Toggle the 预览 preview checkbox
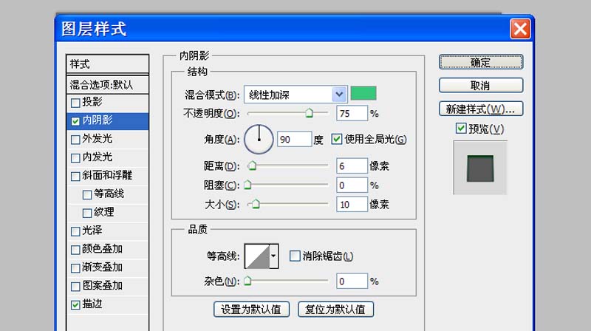Image resolution: width=591 pixels, height=331 pixels. coord(461,129)
